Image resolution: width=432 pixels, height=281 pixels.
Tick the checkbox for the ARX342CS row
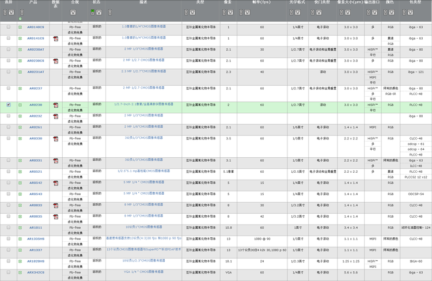point(9,272)
